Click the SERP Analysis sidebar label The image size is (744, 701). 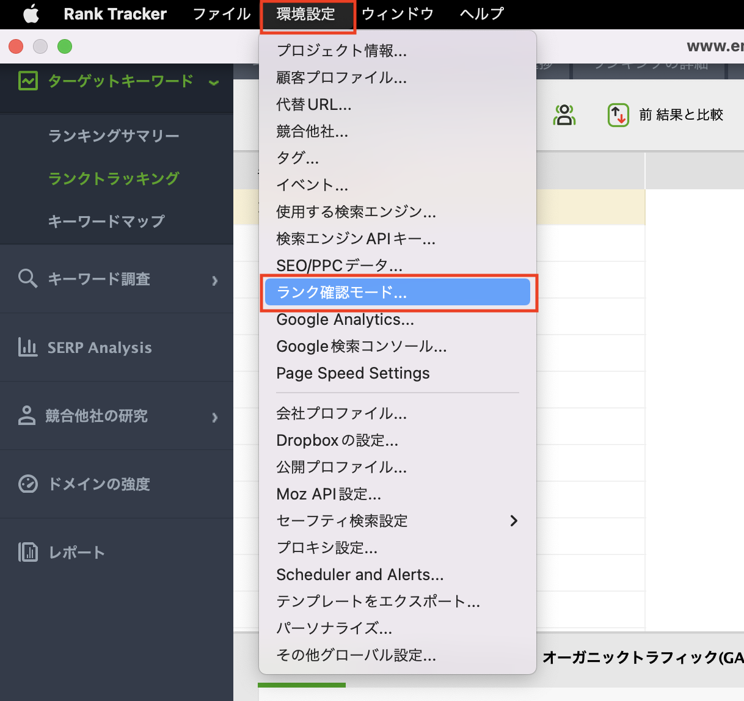100,347
